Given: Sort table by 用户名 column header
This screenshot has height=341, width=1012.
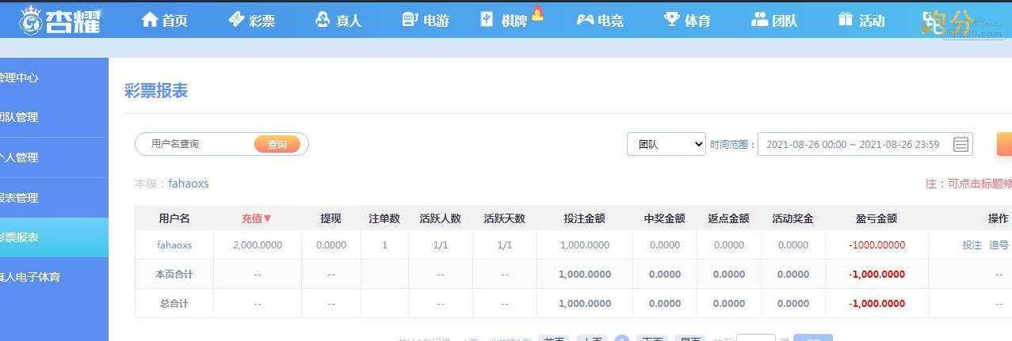Looking at the screenshot, I should [174, 218].
